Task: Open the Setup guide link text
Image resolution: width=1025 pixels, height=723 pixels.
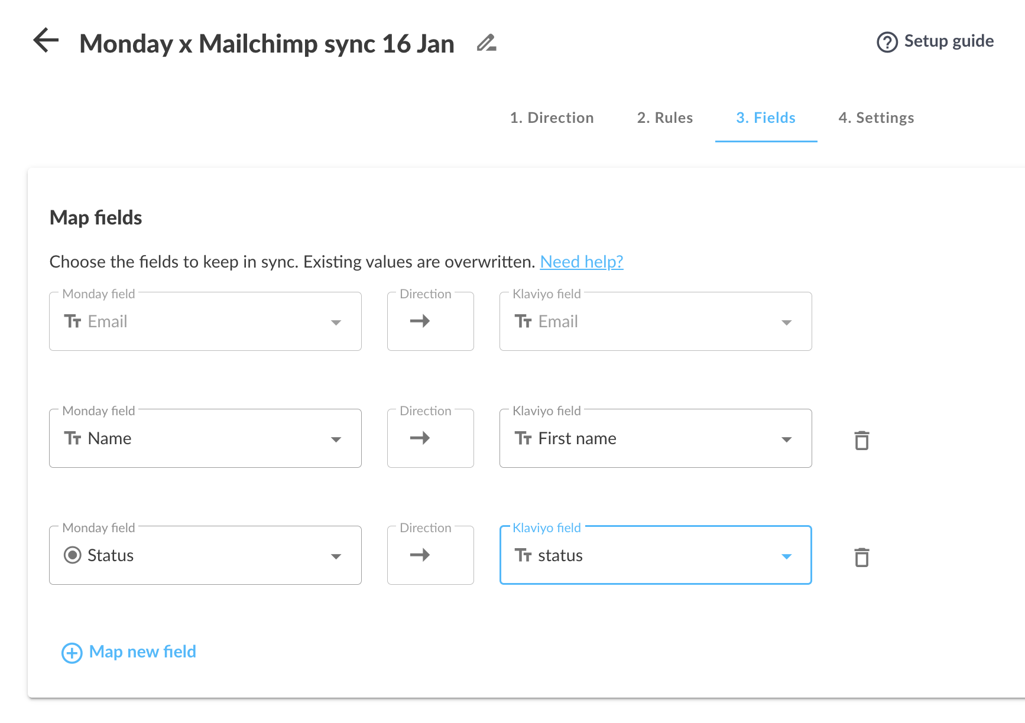Action: pos(948,41)
